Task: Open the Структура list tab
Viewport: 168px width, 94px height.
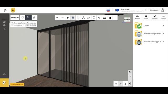Action: click(x=164, y=17)
